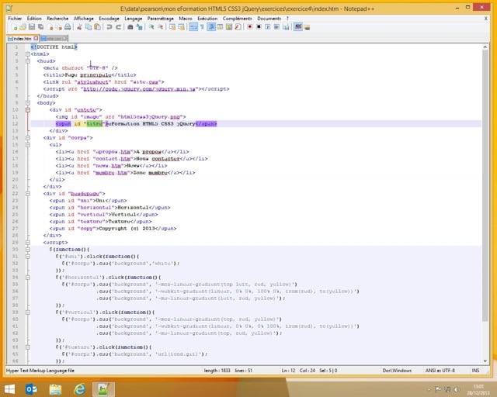Open the Paramétrage menu
The image size is (497, 397).
click(x=161, y=19)
